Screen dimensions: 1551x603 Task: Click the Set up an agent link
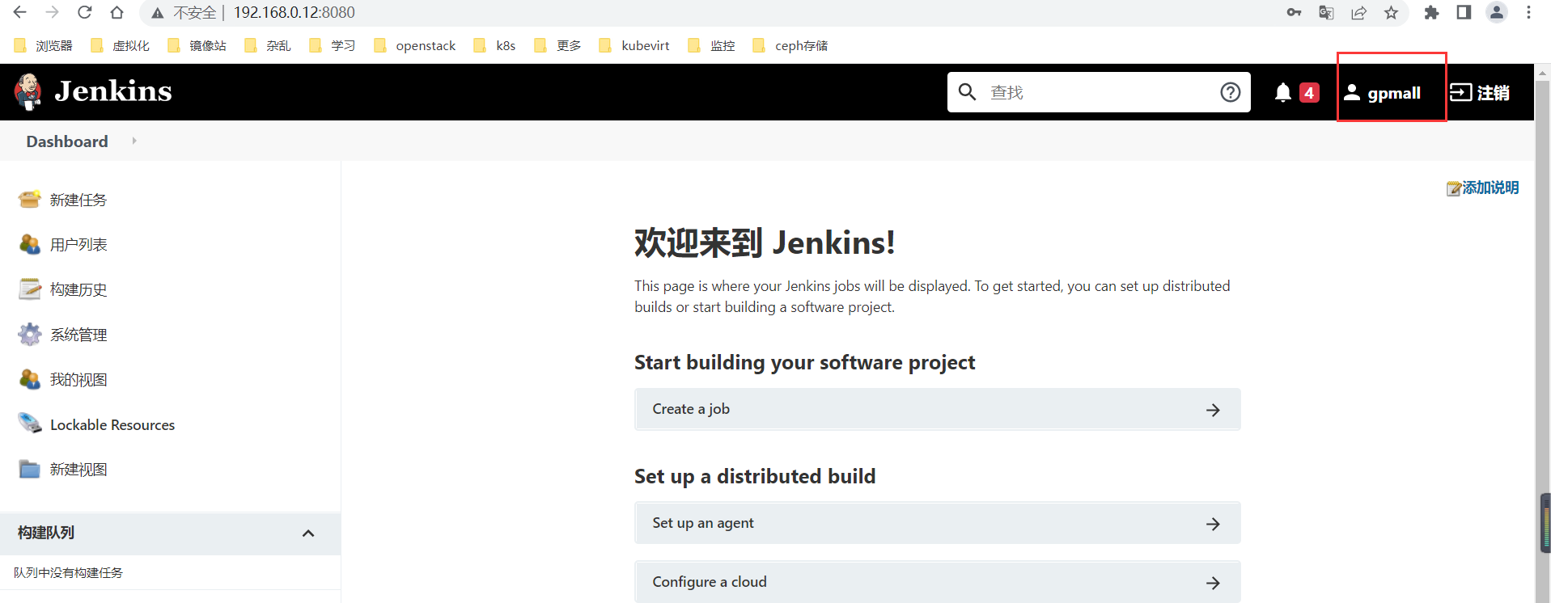[x=937, y=523]
